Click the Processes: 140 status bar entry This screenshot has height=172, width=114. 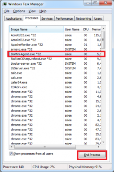click(x=13, y=167)
